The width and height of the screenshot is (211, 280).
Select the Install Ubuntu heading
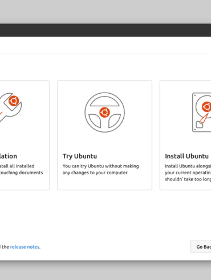point(186,156)
